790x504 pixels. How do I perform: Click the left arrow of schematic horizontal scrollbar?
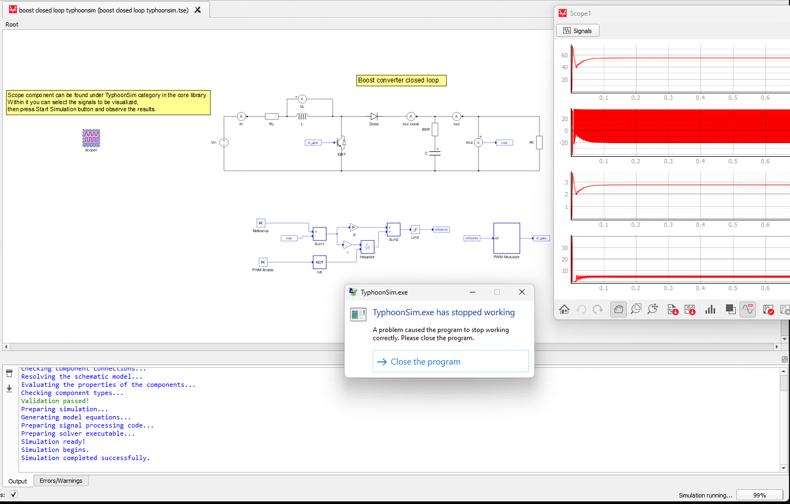[x=6, y=347]
